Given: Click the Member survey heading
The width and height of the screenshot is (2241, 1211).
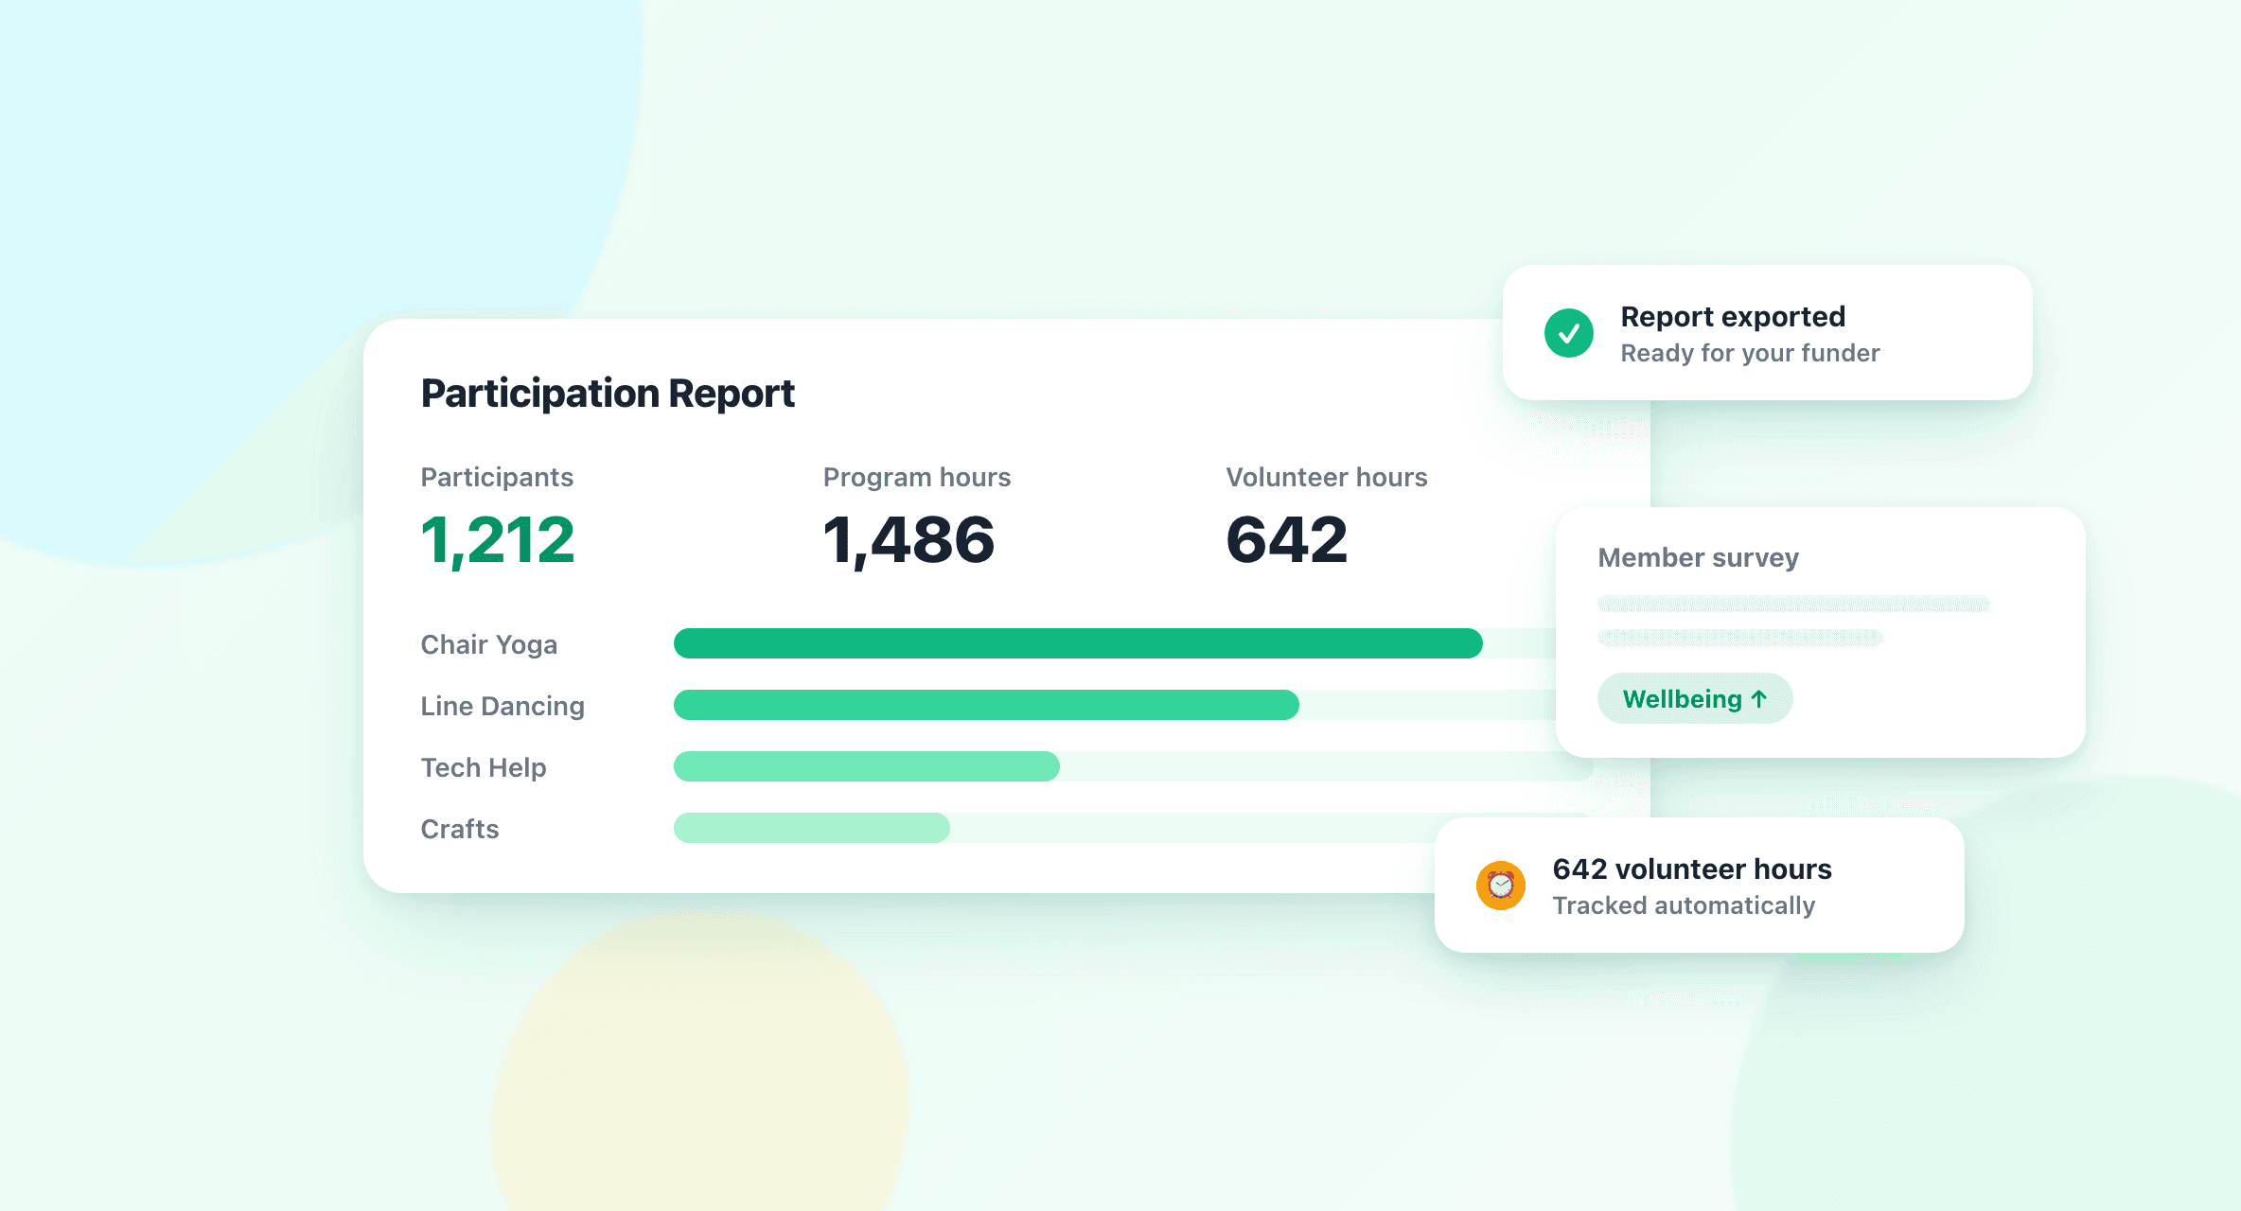Looking at the screenshot, I should (x=1699, y=558).
